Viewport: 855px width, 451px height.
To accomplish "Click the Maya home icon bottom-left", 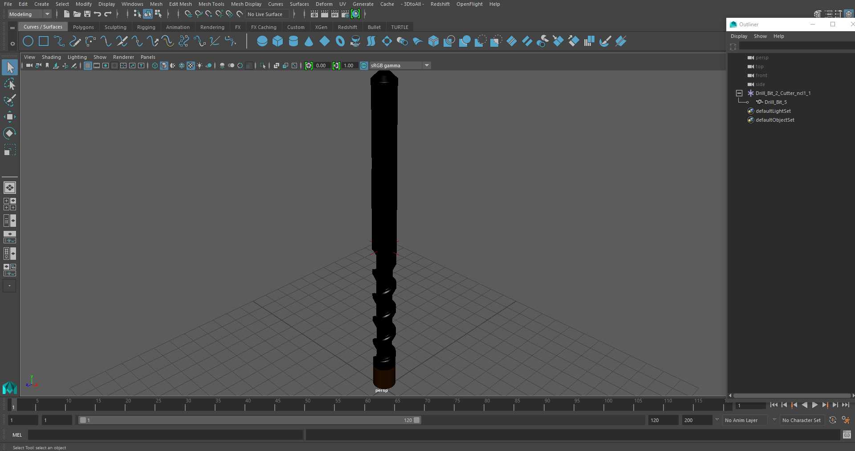I will 10,388.
